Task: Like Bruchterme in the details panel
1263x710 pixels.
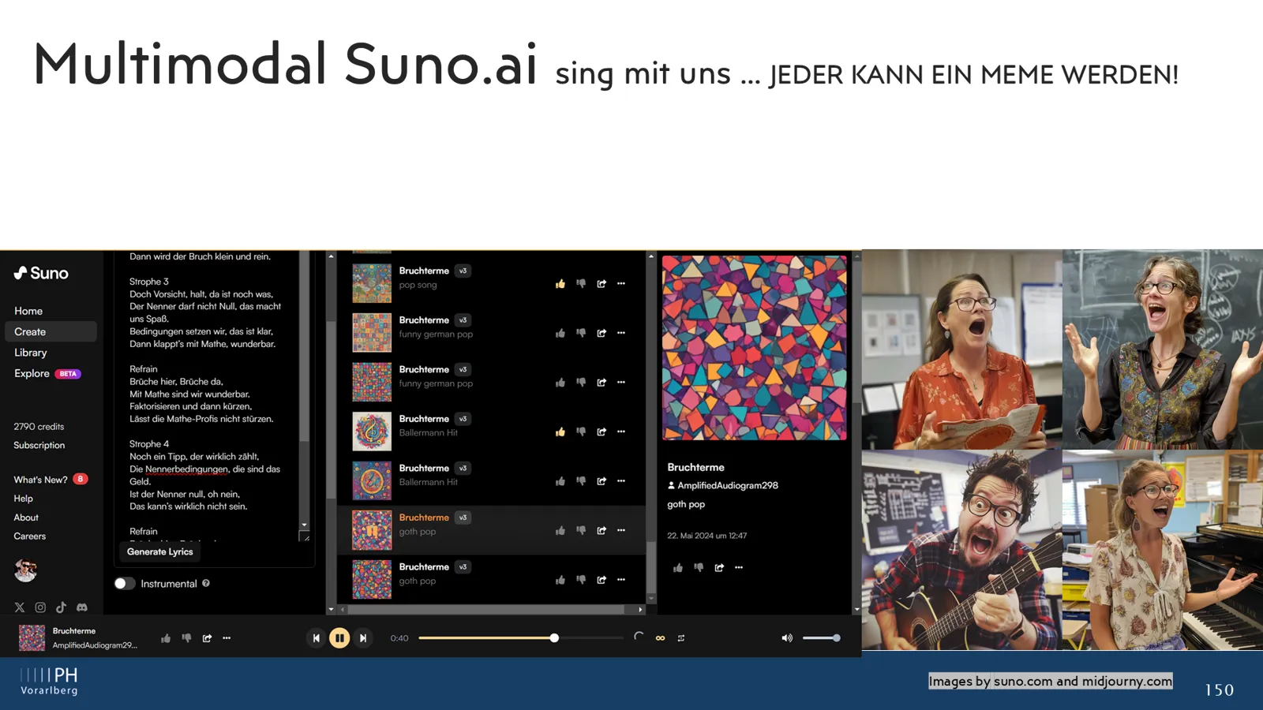Action: pos(678,567)
